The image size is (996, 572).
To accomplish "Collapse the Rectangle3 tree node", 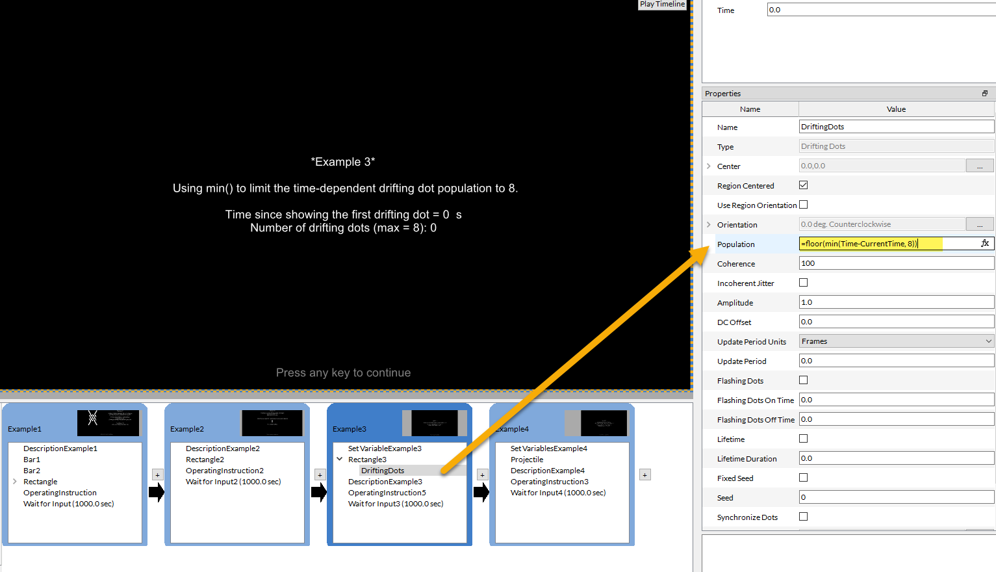I will pos(339,459).
